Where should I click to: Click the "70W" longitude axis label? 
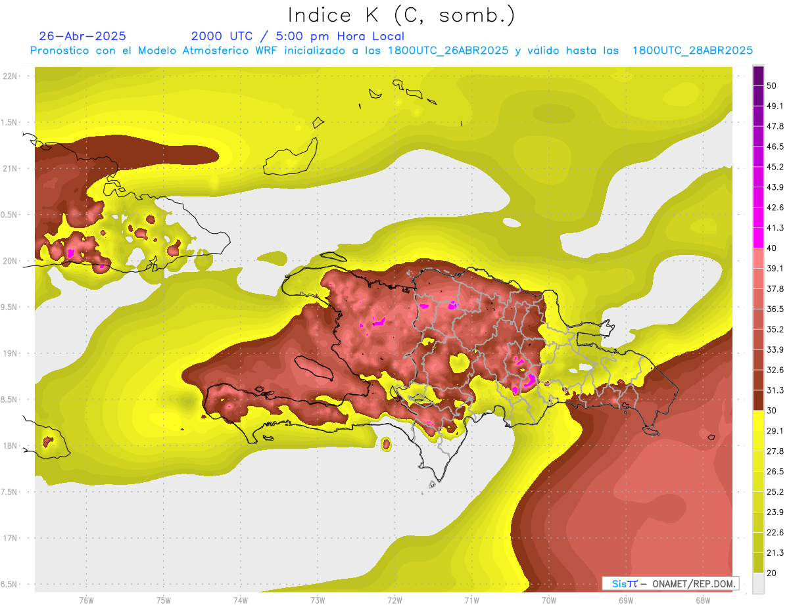(x=549, y=600)
